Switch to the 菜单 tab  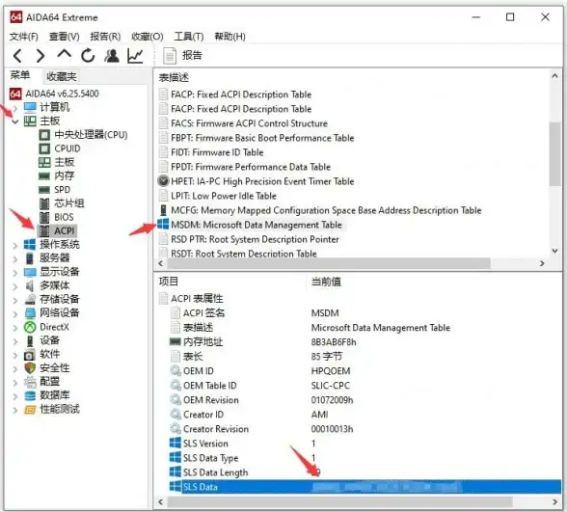coord(20,75)
